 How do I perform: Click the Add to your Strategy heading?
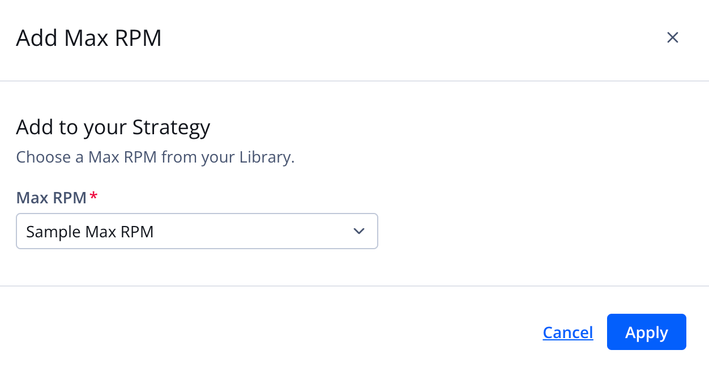pos(113,127)
